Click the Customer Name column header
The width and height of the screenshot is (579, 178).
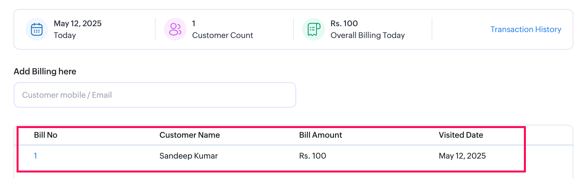click(189, 135)
